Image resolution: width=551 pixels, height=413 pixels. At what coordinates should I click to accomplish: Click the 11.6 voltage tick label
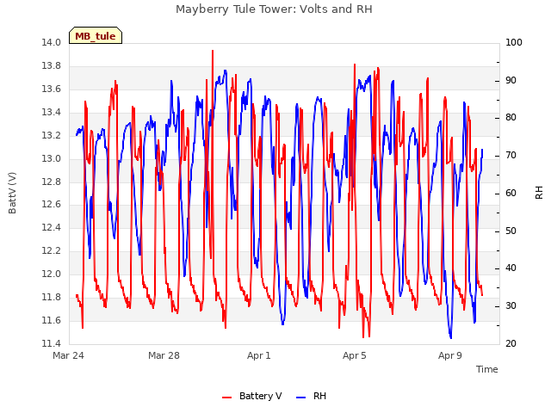point(52,320)
